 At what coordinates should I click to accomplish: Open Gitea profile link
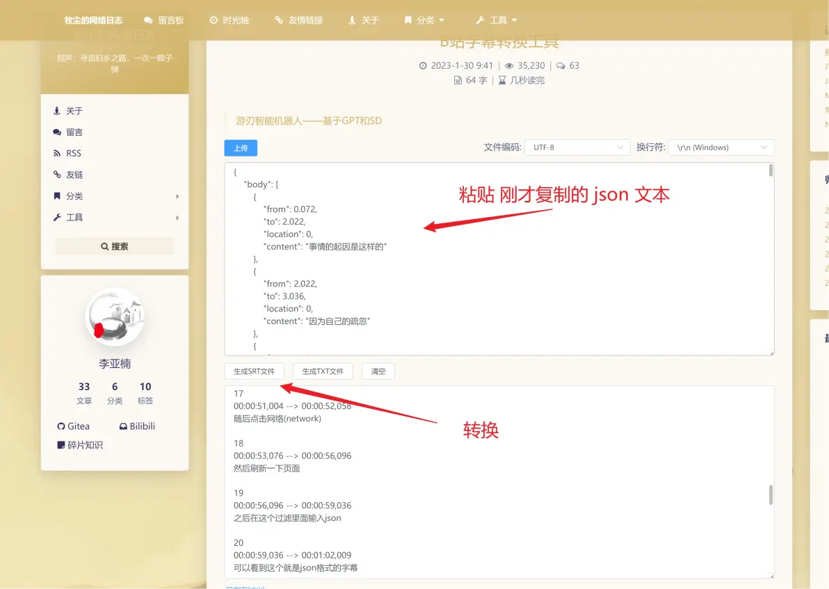click(x=74, y=426)
